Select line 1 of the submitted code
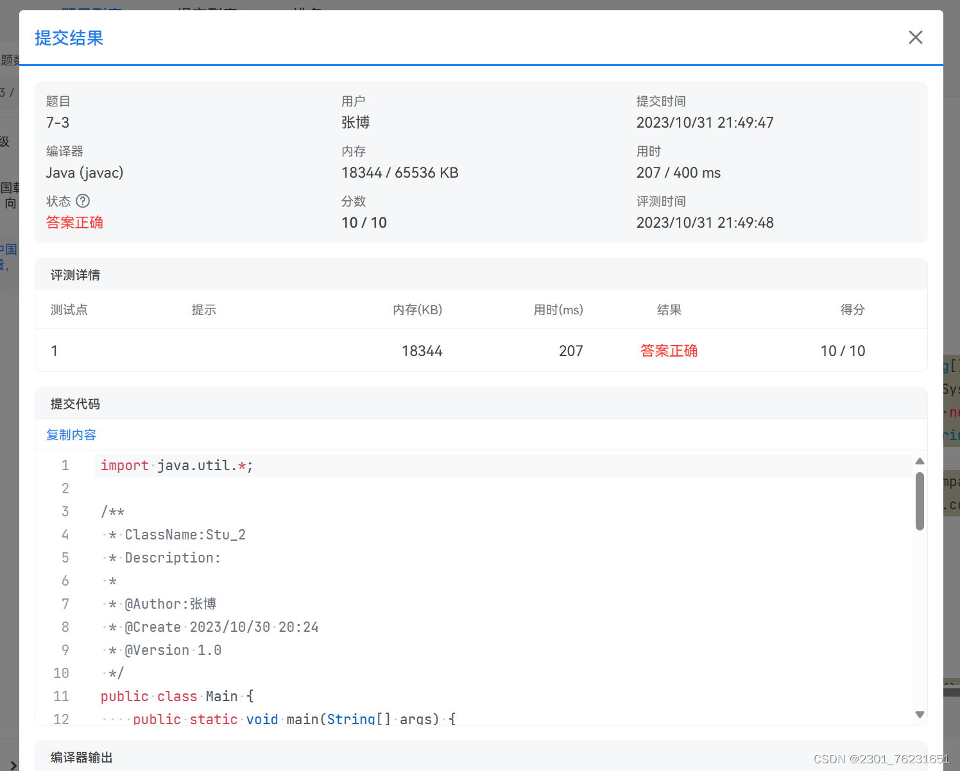This screenshot has height=771, width=960. point(176,465)
